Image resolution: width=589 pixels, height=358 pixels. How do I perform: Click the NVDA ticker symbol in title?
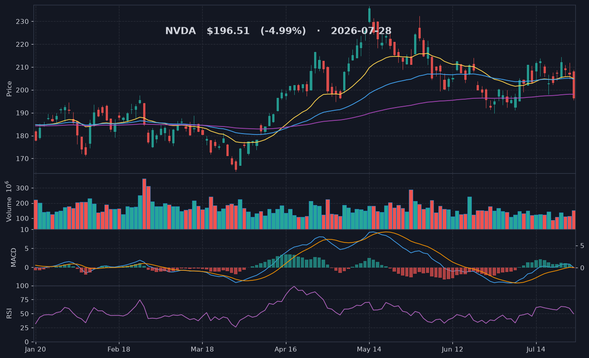click(180, 31)
